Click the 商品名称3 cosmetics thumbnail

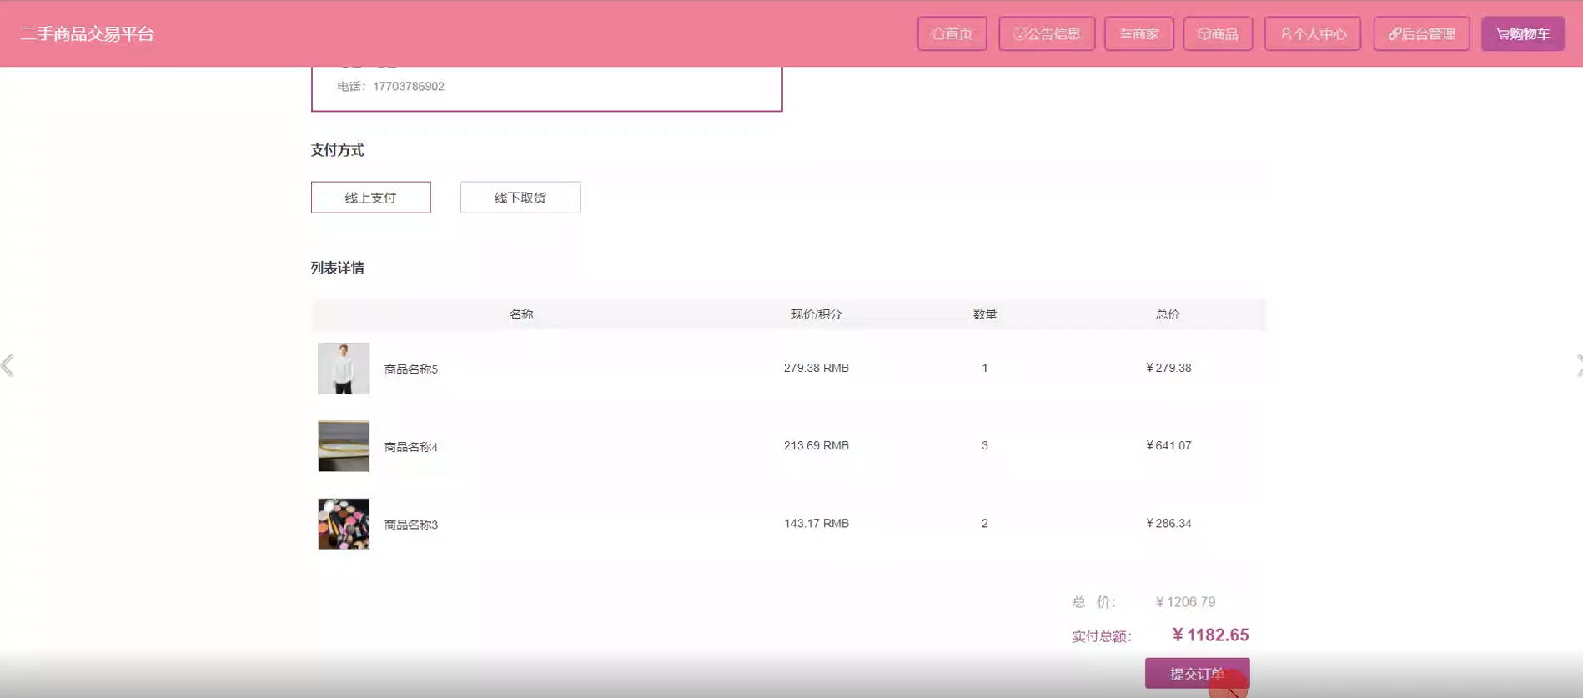pyautogui.click(x=344, y=524)
